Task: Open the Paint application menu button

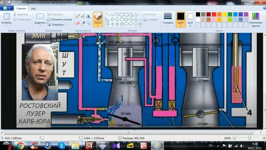Action: (x=7, y=8)
